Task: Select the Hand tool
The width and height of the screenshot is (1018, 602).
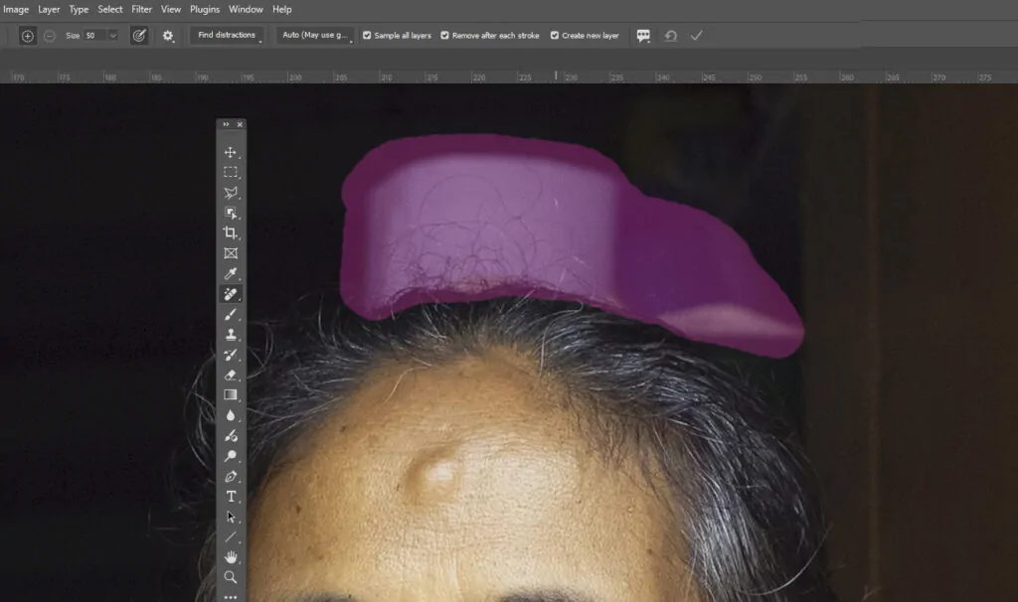Action: (x=231, y=557)
